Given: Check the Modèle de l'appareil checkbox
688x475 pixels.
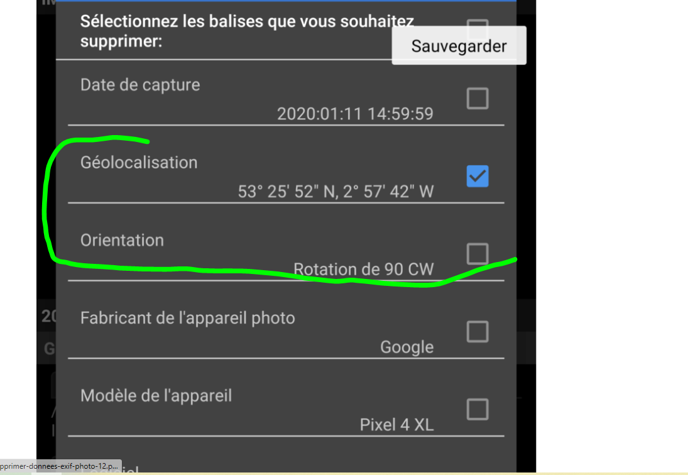Looking at the screenshot, I should coord(478,409).
